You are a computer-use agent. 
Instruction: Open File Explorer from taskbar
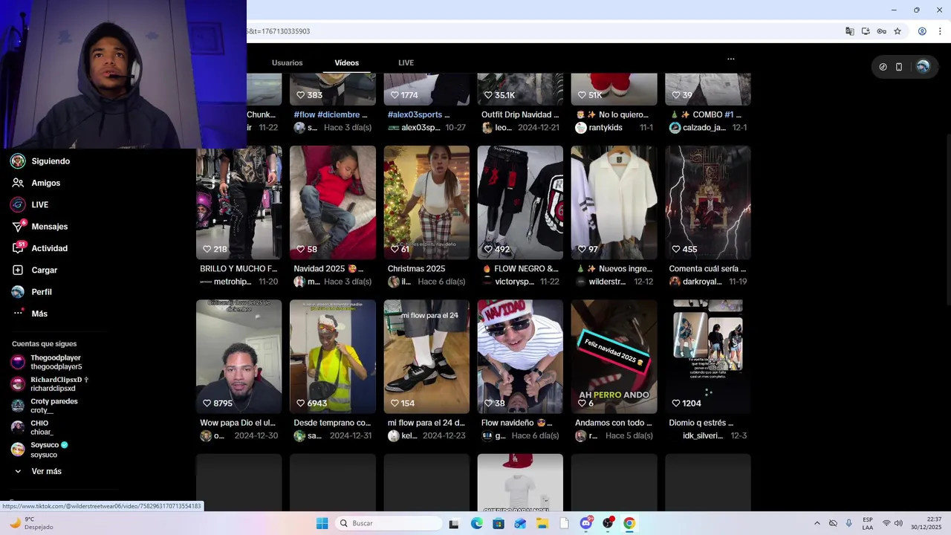(x=542, y=523)
